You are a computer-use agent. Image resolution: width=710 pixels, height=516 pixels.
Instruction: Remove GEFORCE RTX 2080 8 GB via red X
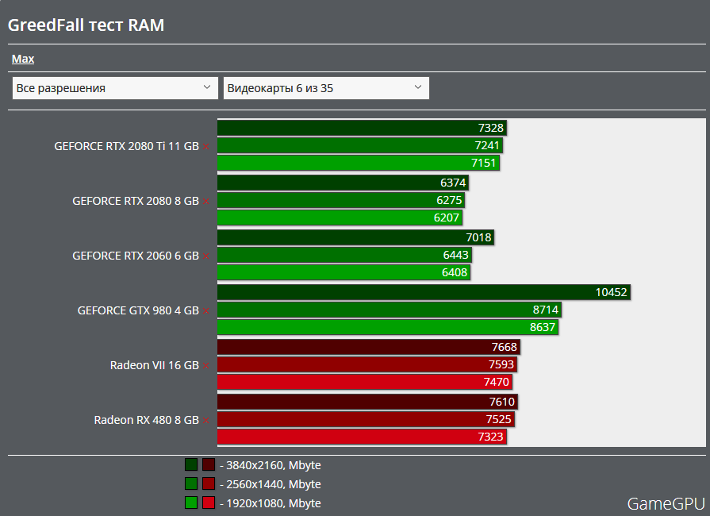[206, 201]
